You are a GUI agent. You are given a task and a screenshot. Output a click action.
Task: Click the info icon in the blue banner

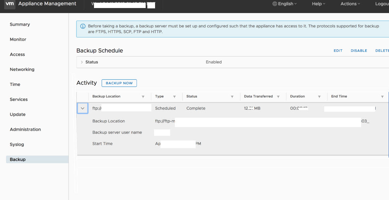click(83, 26)
